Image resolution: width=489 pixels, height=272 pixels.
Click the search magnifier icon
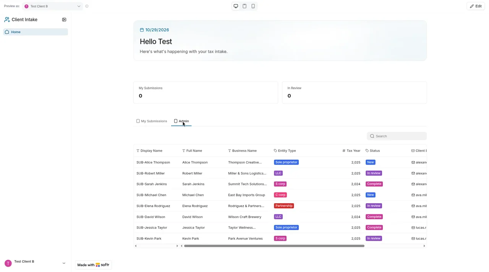(372, 136)
